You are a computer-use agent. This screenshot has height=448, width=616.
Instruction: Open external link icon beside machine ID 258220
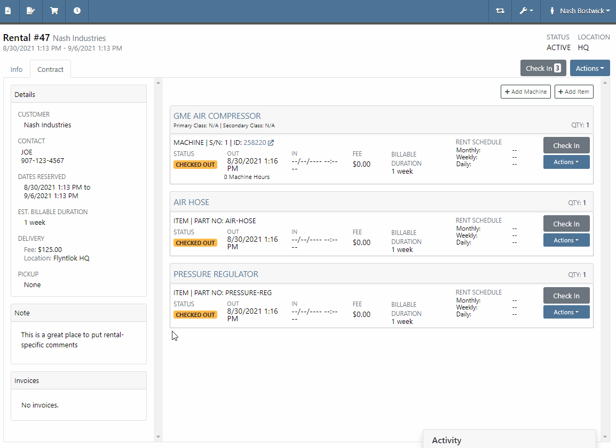tap(271, 143)
